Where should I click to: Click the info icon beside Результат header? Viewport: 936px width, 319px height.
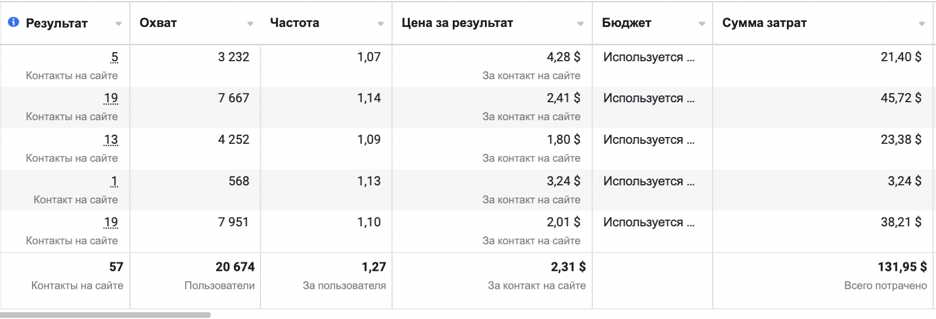pos(13,22)
